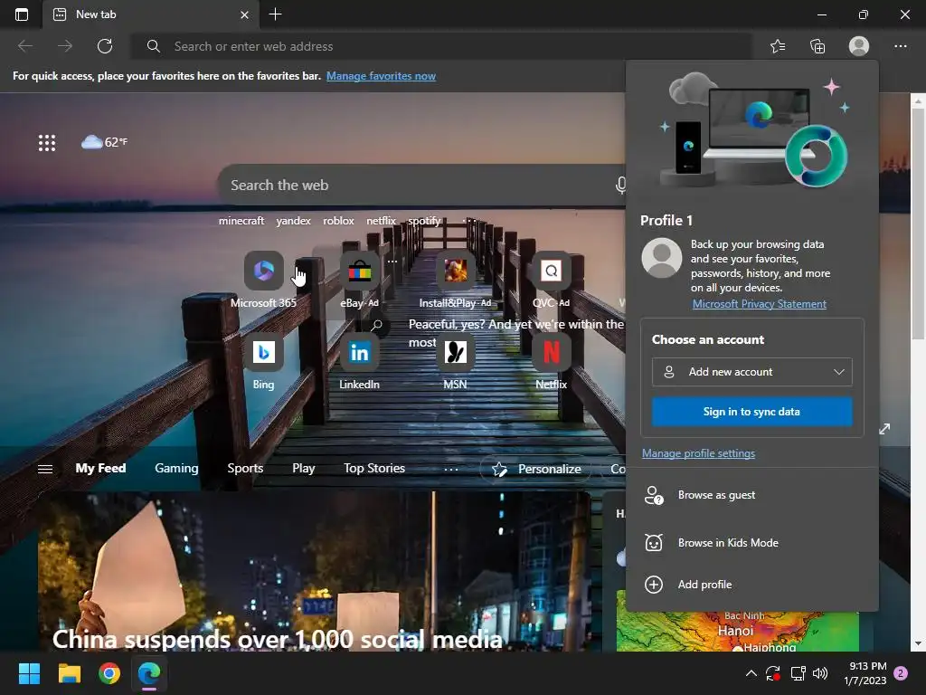The image size is (926, 695).
Task: Click Sign in to sync data button
Action: [x=751, y=412]
